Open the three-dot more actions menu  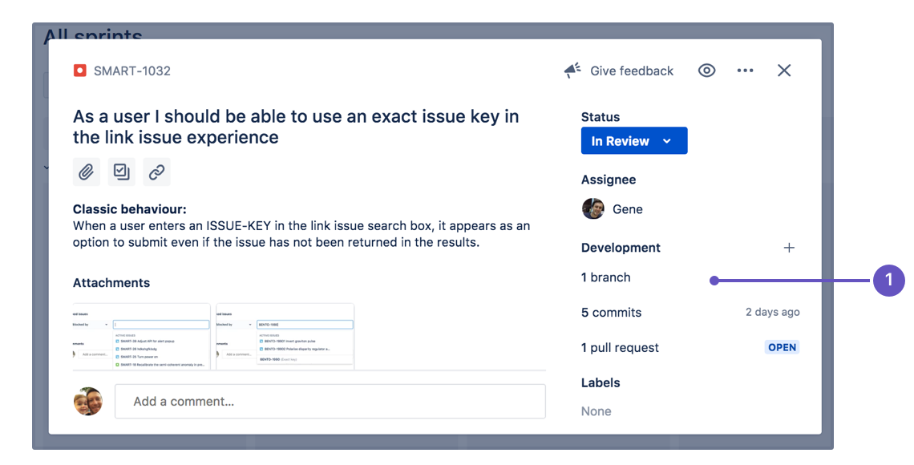(x=746, y=71)
